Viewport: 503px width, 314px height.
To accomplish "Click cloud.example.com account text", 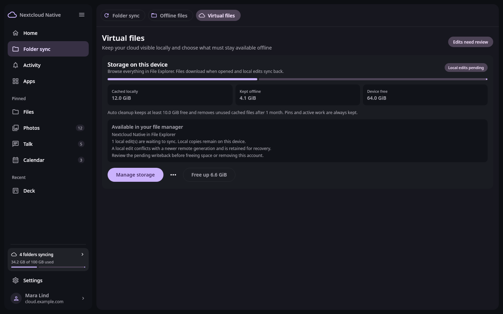I will (x=44, y=302).
